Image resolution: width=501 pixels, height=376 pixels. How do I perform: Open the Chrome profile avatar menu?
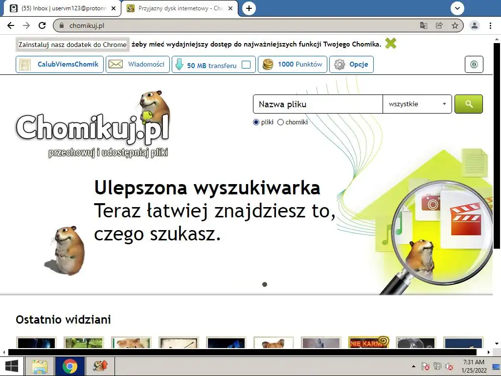click(475, 25)
